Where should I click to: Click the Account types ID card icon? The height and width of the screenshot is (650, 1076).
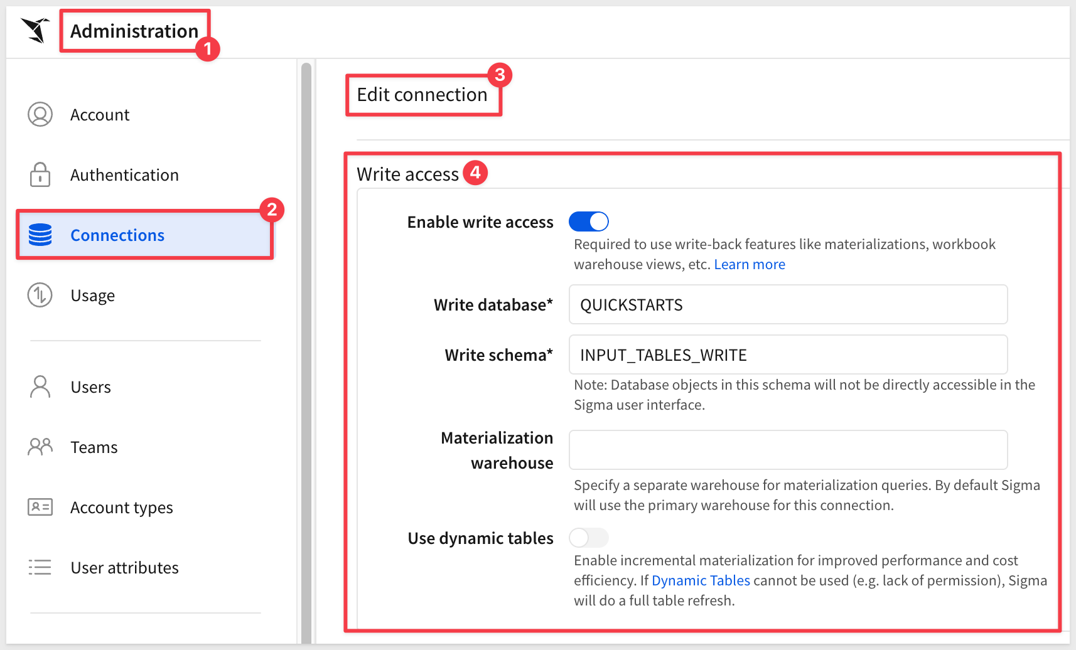click(40, 507)
